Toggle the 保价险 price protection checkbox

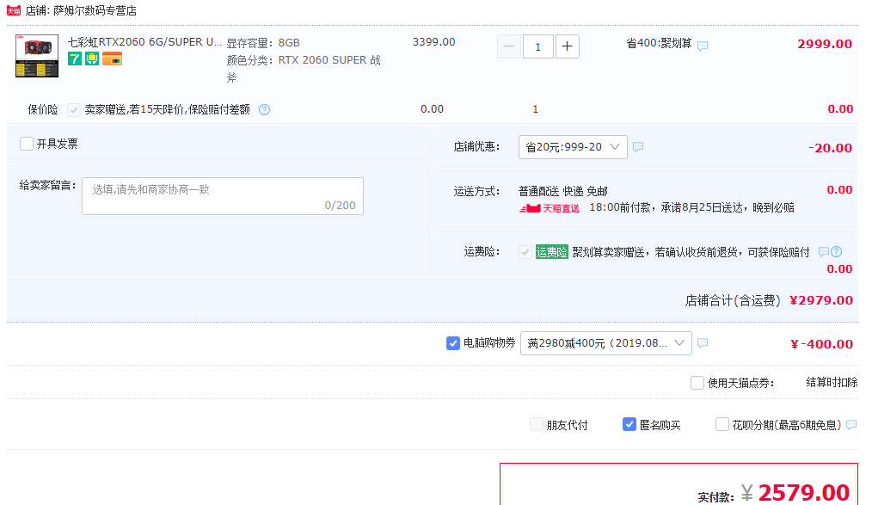[x=73, y=109]
